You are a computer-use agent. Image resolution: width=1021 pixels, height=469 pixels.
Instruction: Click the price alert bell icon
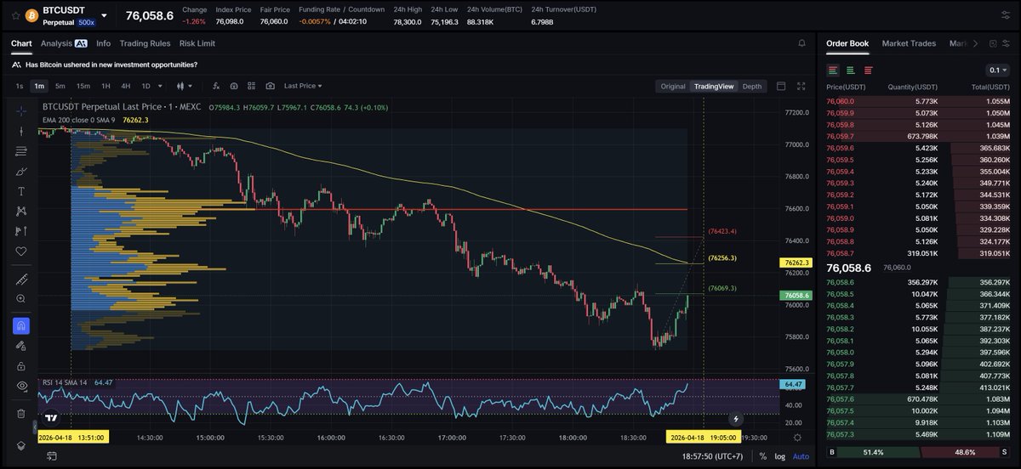801,43
